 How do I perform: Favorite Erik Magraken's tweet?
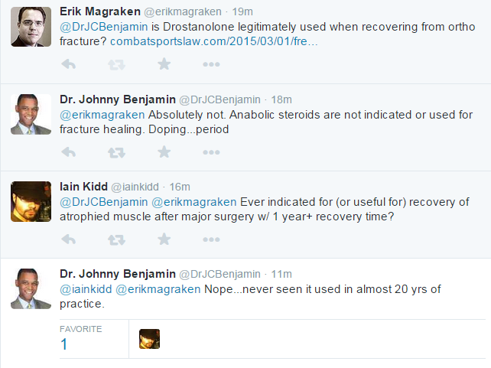click(164, 65)
